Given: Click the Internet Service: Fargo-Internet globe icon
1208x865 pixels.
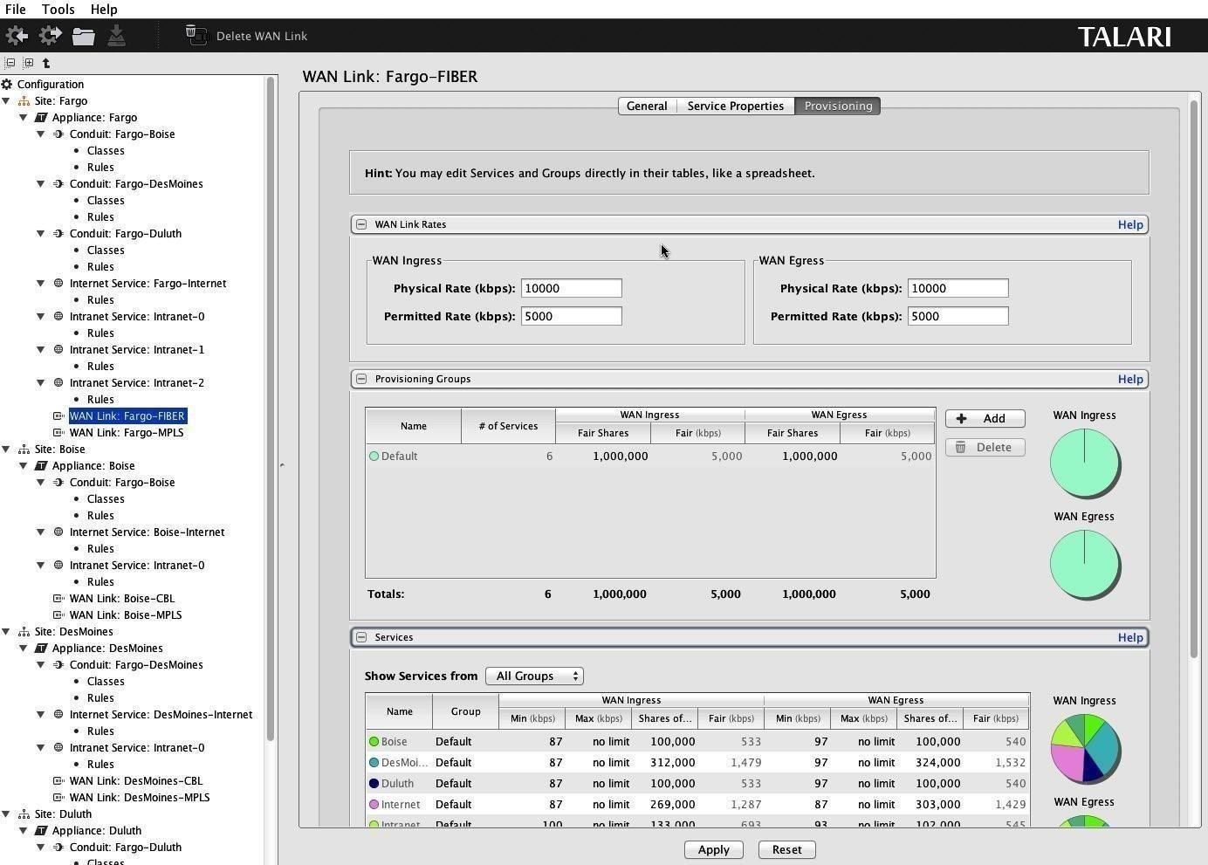Looking at the screenshot, I should click(58, 284).
